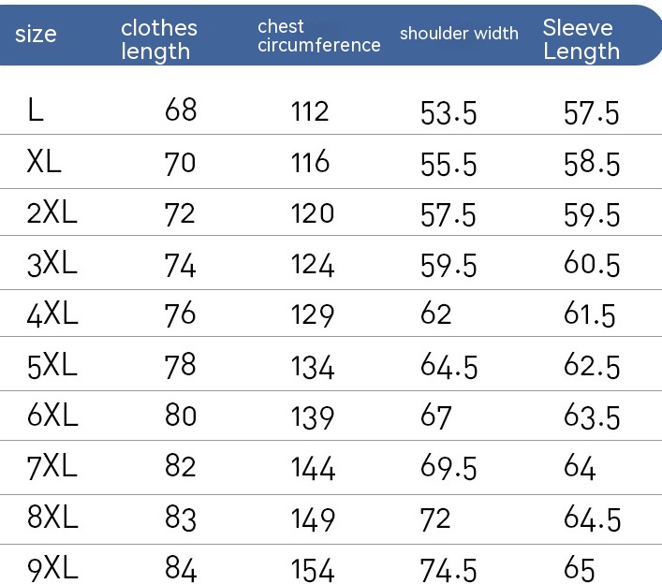Viewport: 662px width, 584px height.
Task: Click the 9XL size label
Action: [52, 568]
